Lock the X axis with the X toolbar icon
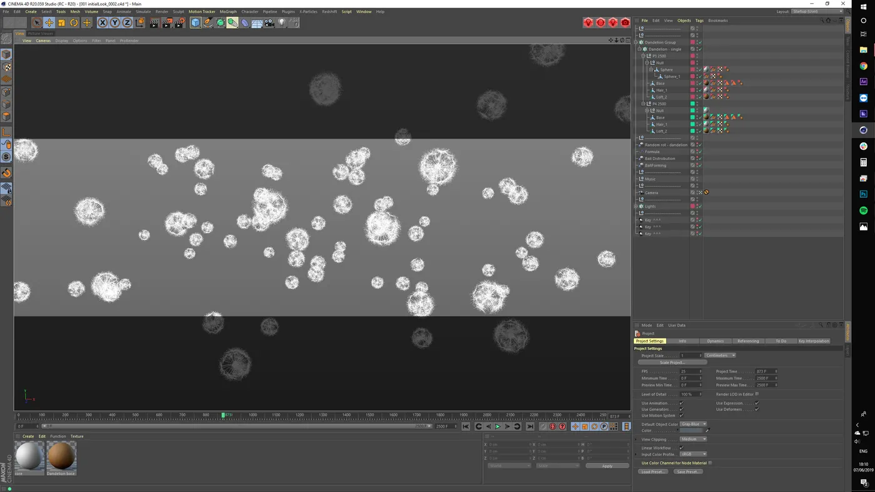Viewport: 875px width, 492px height. [102, 22]
